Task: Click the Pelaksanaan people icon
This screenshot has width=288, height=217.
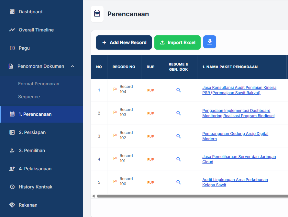Action: 12,169
